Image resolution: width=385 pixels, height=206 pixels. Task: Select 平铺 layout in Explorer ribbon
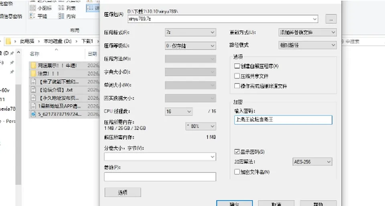coord(38,16)
